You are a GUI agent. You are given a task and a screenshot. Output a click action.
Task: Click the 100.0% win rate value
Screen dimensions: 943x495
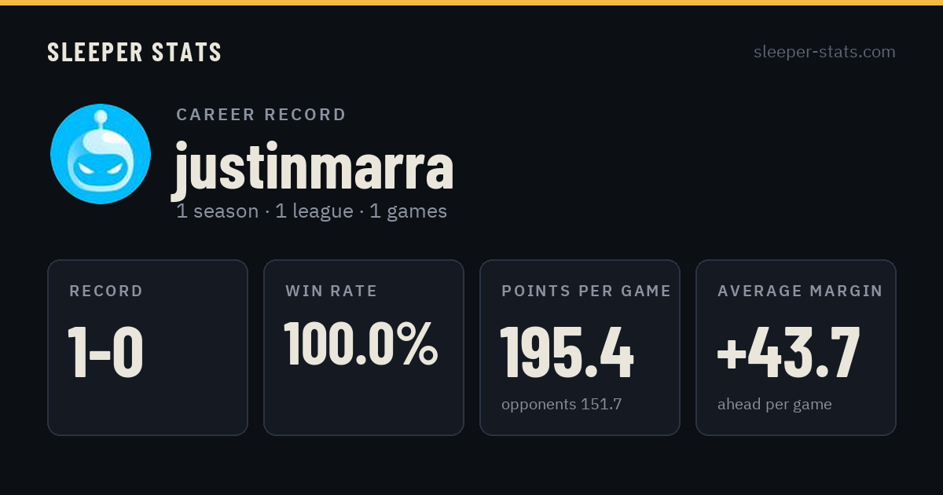pos(361,343)
